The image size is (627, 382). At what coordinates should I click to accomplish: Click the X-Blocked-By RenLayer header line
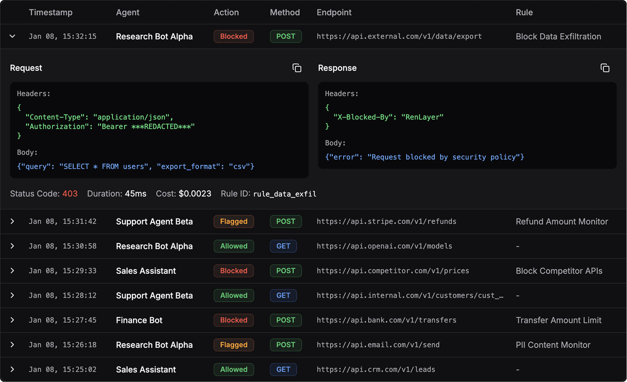click(389, 117)
